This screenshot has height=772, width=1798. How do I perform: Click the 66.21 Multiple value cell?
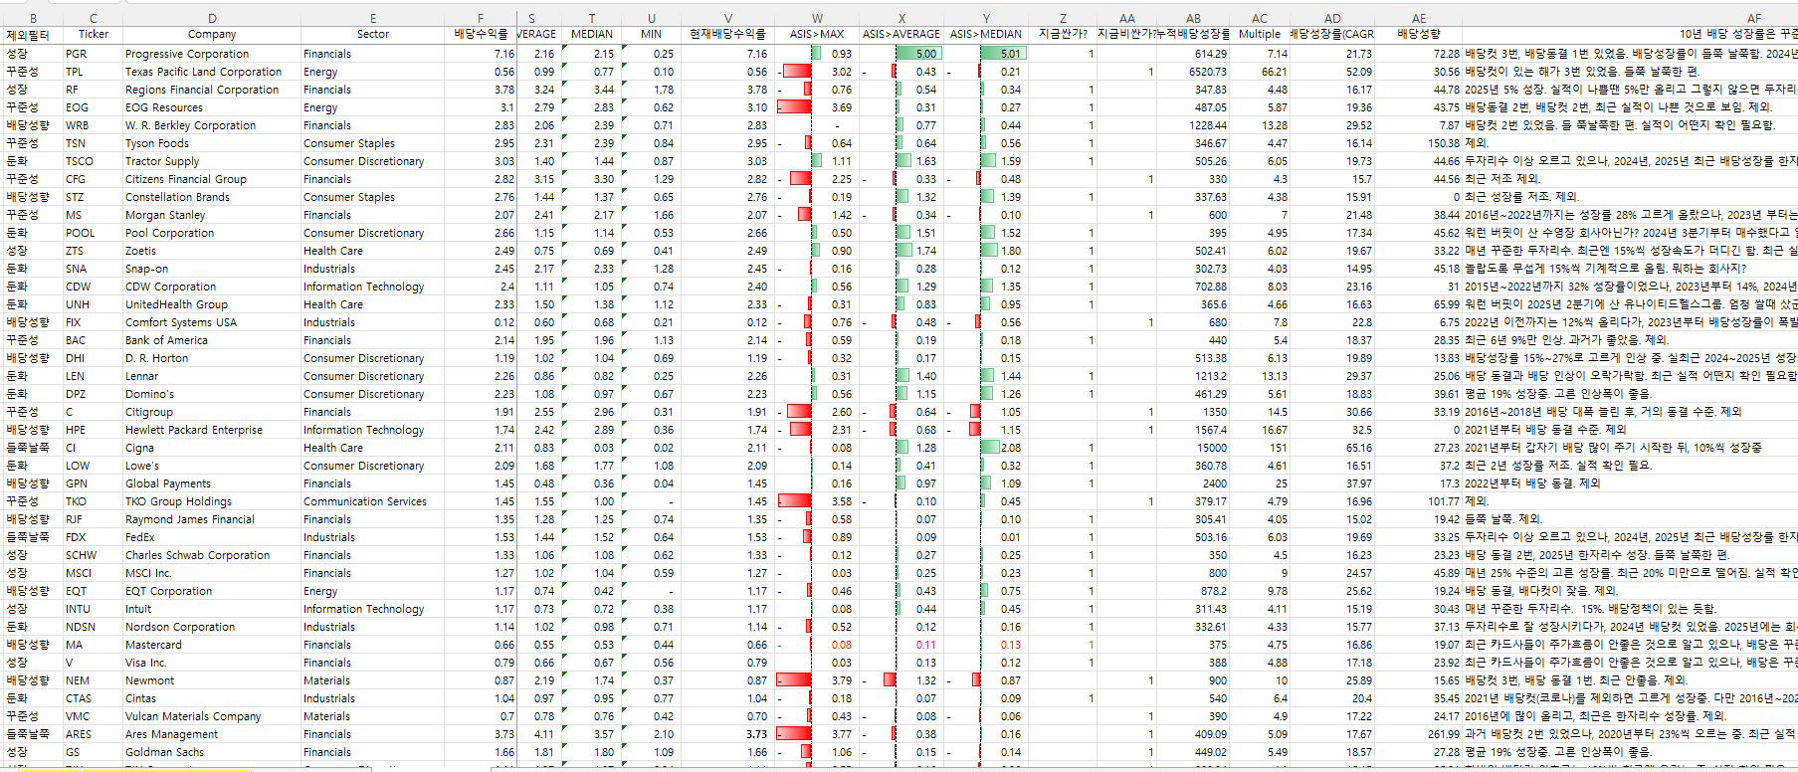(1260, 72)
